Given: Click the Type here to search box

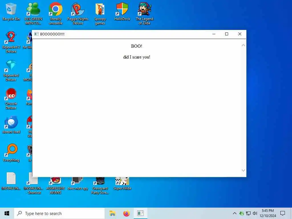Looking at the screenshot, I should (x=59, y=213).
